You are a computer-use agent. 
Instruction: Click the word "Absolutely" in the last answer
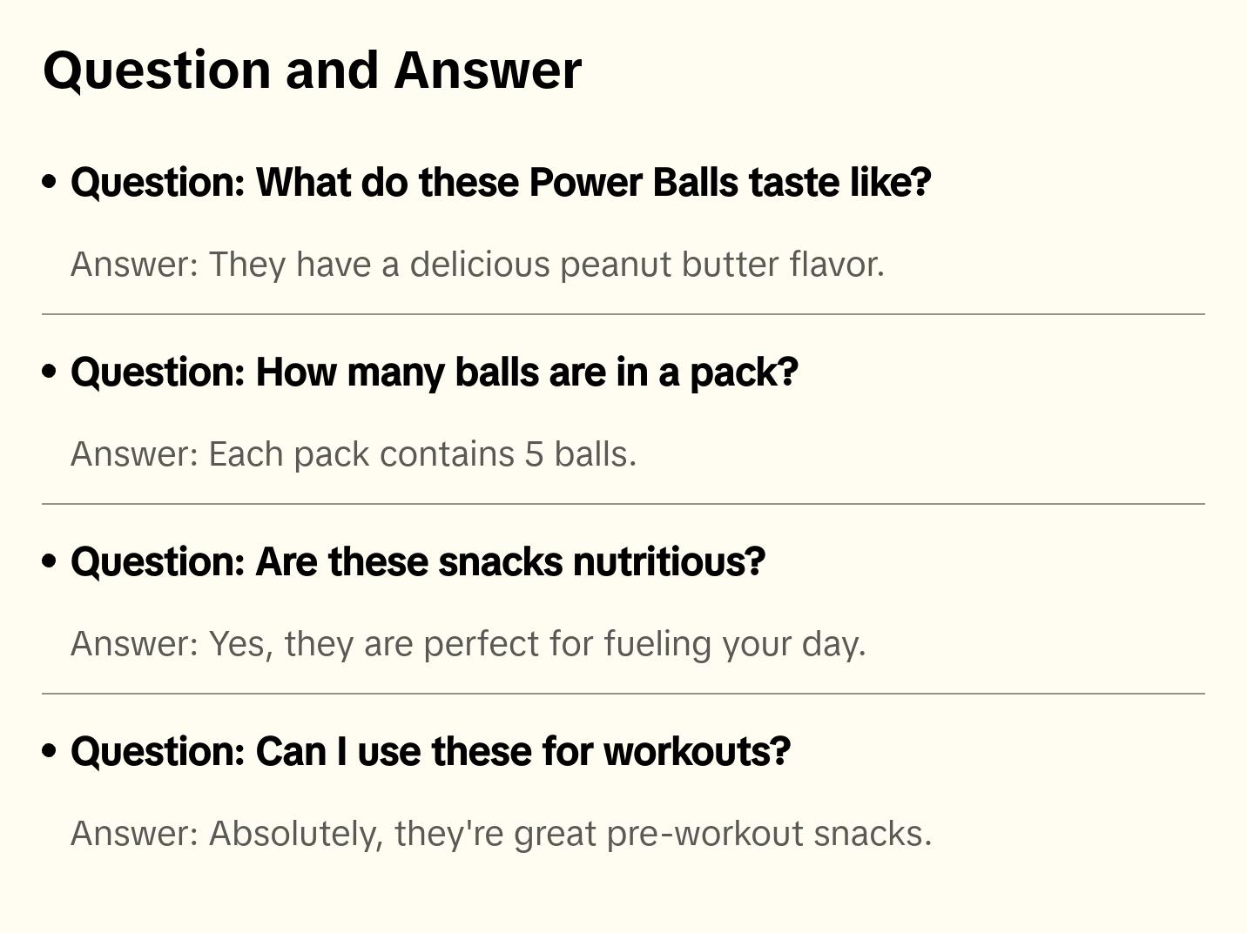tap(295, 834)
